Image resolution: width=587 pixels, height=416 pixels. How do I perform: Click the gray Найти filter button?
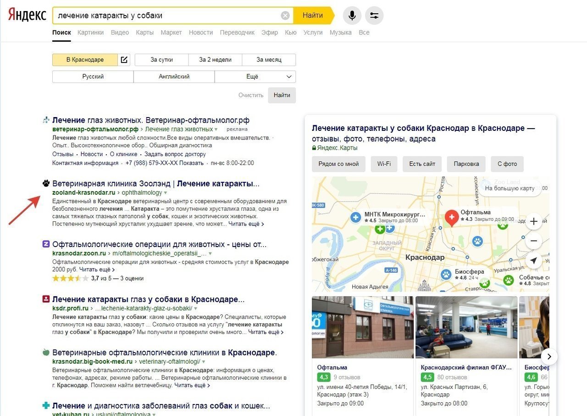(x=282, y=95)
